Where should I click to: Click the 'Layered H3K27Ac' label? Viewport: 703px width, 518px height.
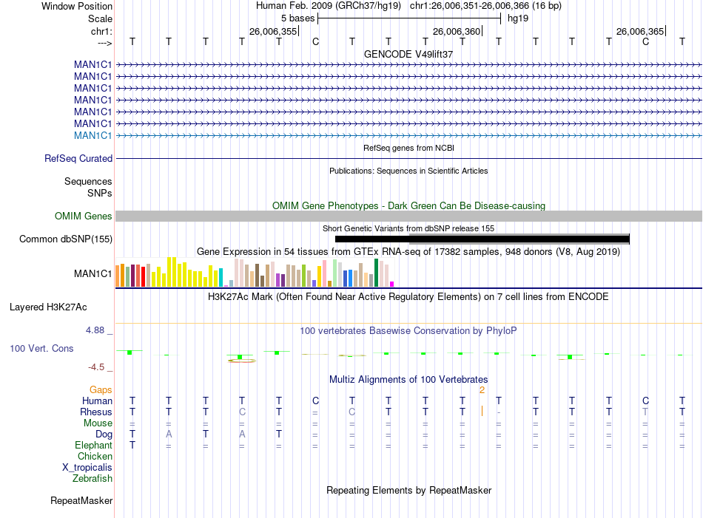click(x=48, y=307)
